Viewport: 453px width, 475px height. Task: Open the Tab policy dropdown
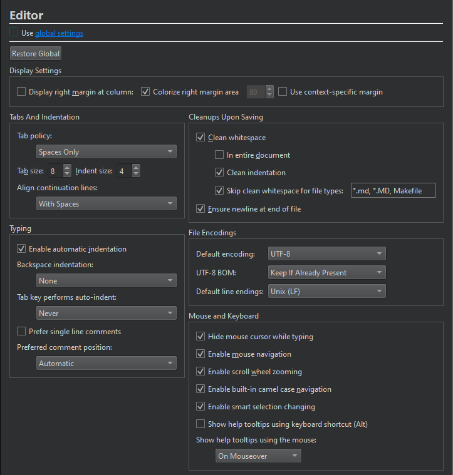pos(106,152)
